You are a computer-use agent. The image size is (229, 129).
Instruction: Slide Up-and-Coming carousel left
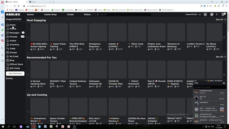[29, 112]
